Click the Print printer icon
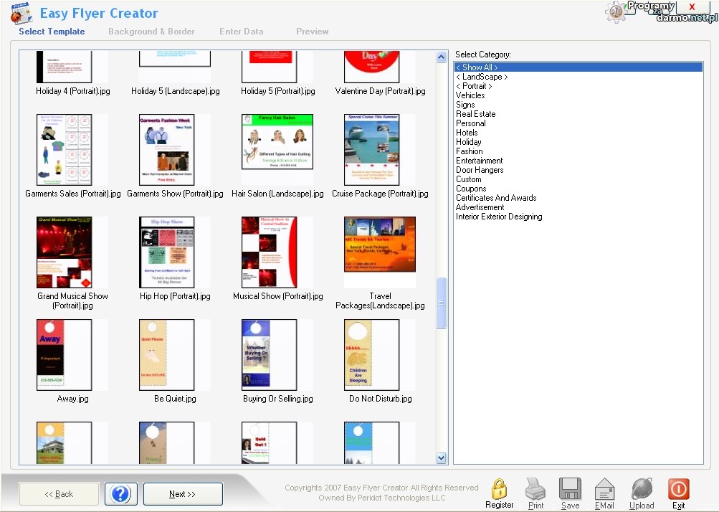This screenshot has width=719, height=512. (535, 489)
